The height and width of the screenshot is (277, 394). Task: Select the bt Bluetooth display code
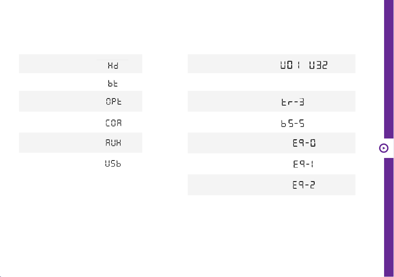point(113,83)
